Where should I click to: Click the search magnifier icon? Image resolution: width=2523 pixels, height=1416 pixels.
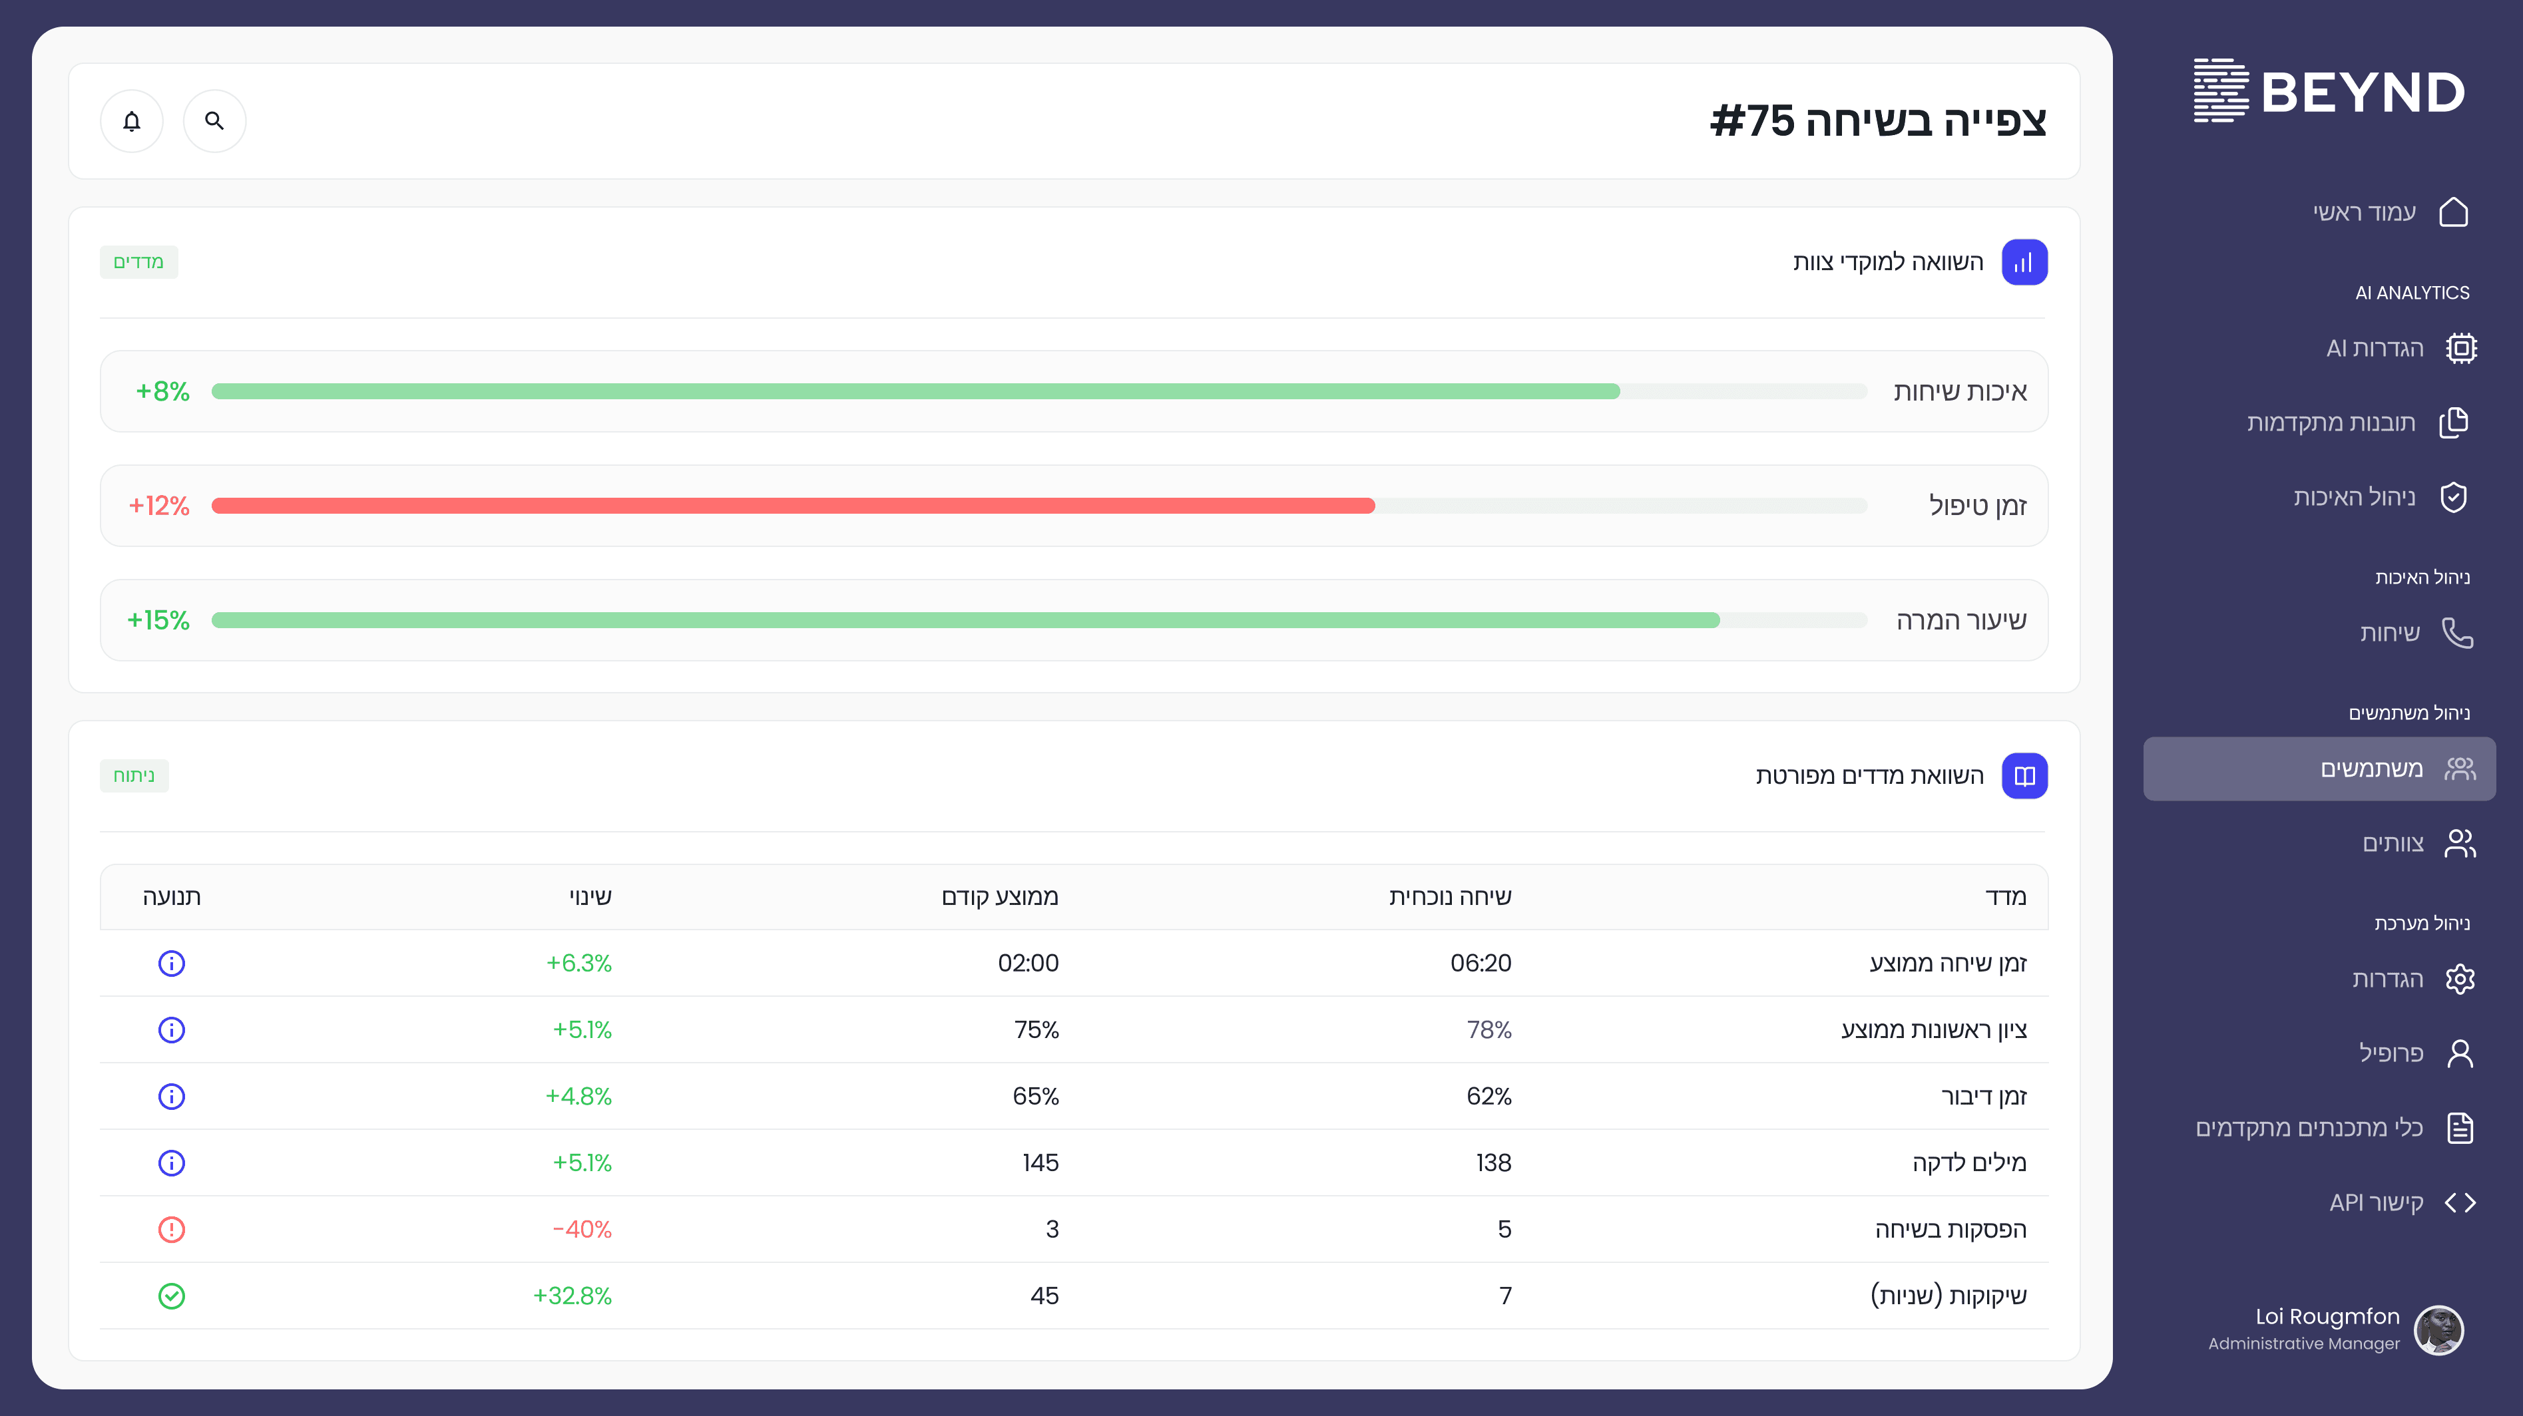tap(214, 120)
